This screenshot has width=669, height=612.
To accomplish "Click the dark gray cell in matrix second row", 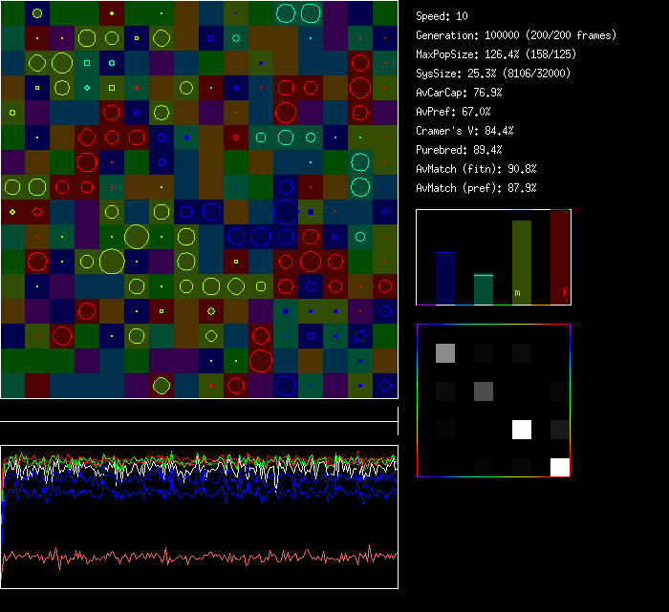I will [x=484, y=390].
